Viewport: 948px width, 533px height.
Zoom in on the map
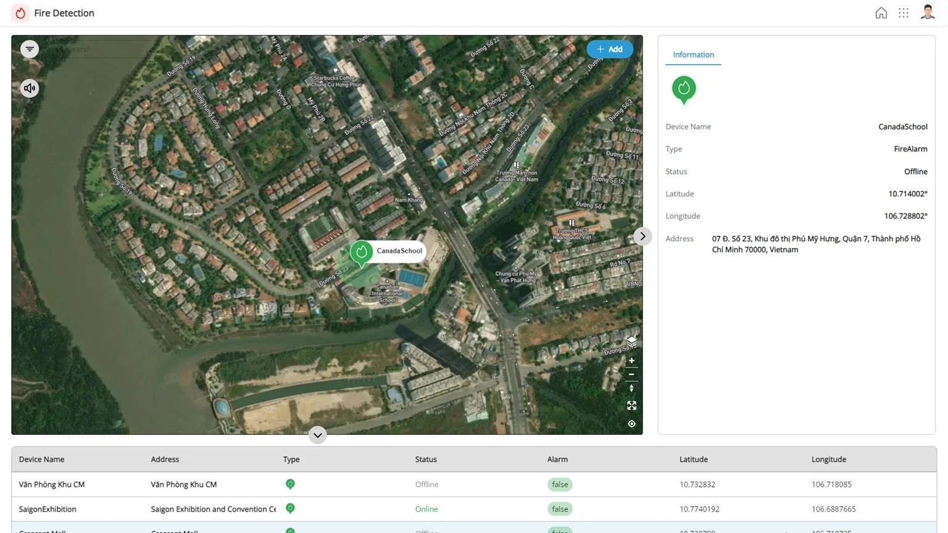click(631, 360)
